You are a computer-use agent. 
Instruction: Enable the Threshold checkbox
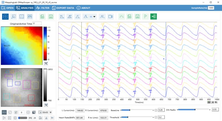(156, 117)
